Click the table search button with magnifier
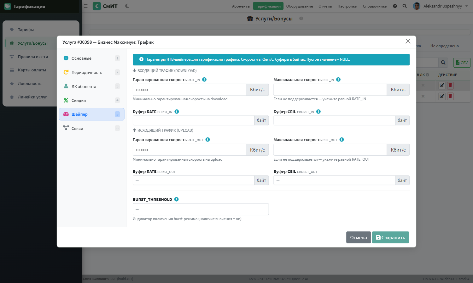 click(443, 63)
